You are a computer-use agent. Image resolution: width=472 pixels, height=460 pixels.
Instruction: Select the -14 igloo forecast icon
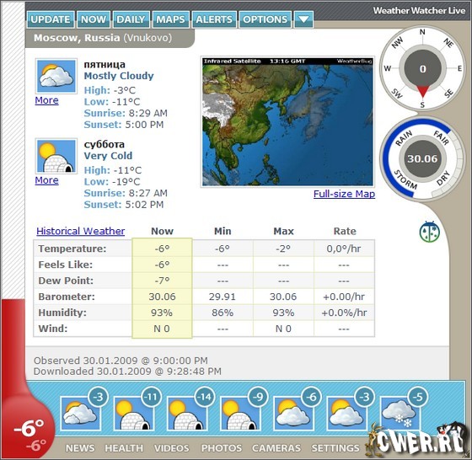(x=187, y=413)
